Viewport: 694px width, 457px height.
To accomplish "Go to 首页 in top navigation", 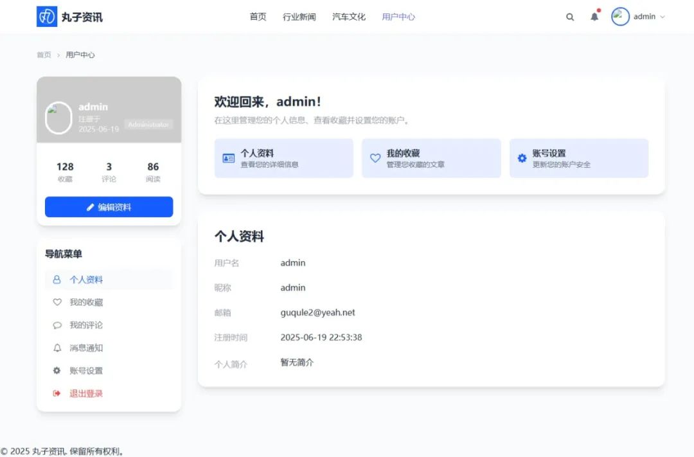I will 258,16.
